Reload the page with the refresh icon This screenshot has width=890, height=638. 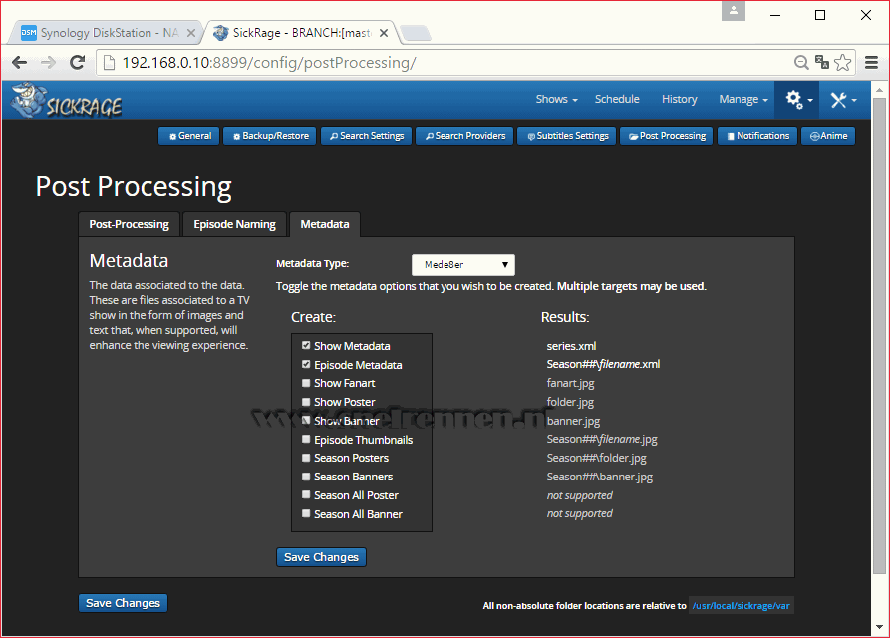(x=77, y=63)
